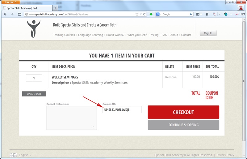Select the Special Skills Academy Cart tab
The width and height of the screenshot is (247, 159).
pos(27,8)
